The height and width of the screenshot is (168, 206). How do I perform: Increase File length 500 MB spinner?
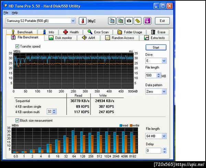[159, 74]
